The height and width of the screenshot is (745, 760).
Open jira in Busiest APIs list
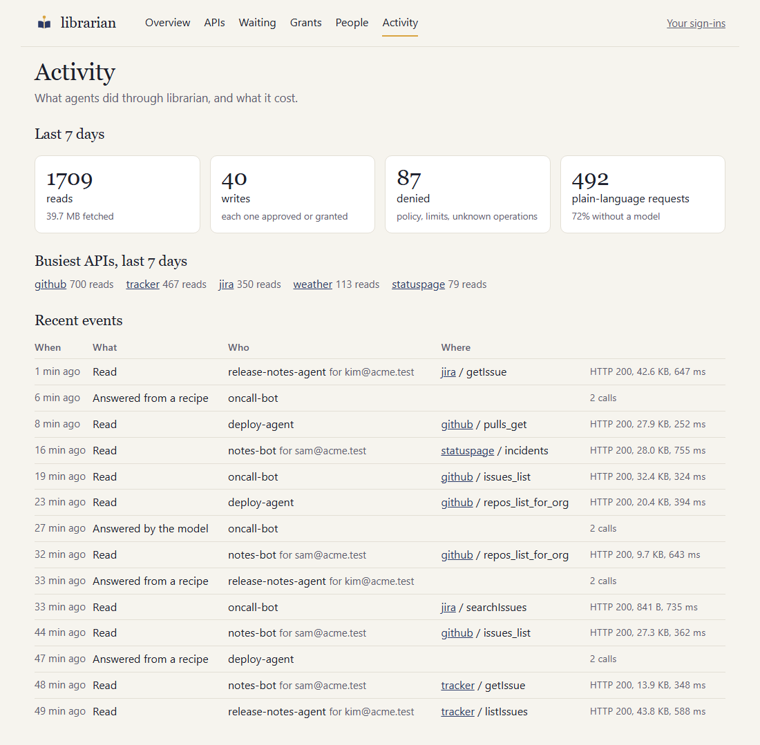pyautogui.click(x=226, y=284)
